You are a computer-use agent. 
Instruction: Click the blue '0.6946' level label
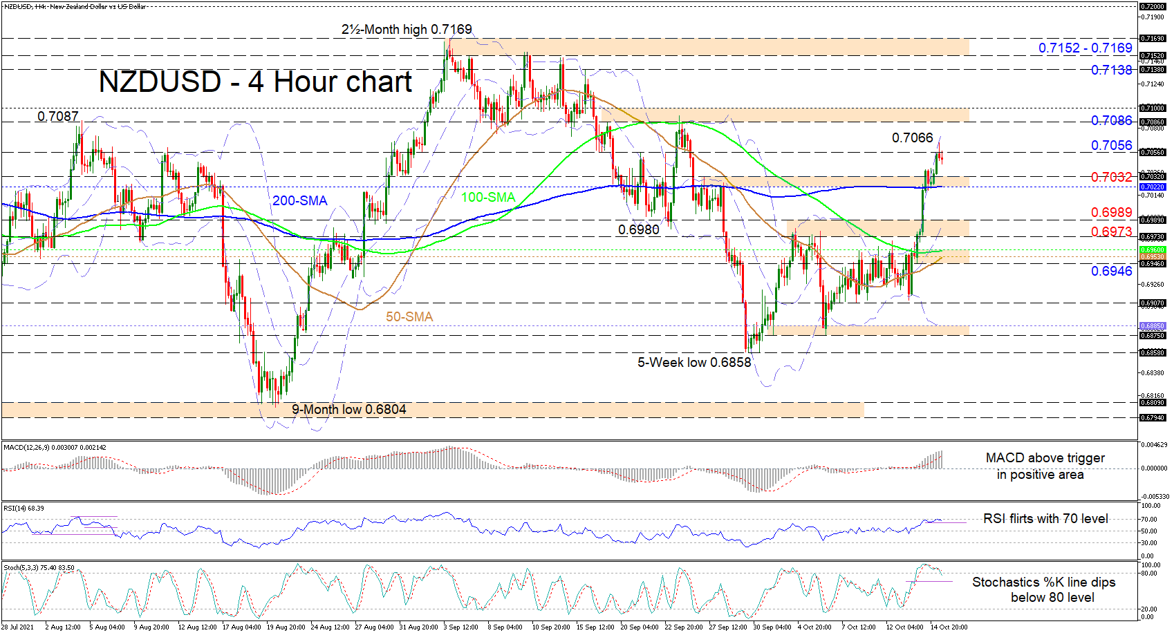tap(1112, 271)
